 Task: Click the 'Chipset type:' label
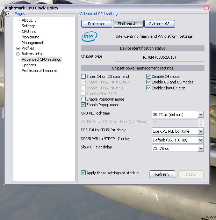point(92,57)
